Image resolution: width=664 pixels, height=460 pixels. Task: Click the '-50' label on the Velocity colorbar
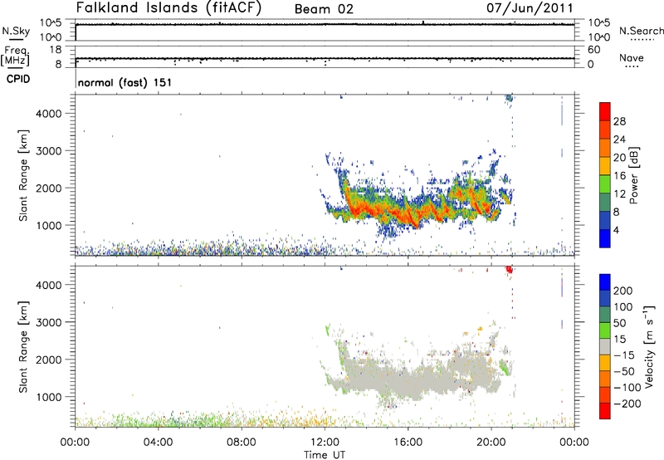pyautogui.click(x=624, y=371)
